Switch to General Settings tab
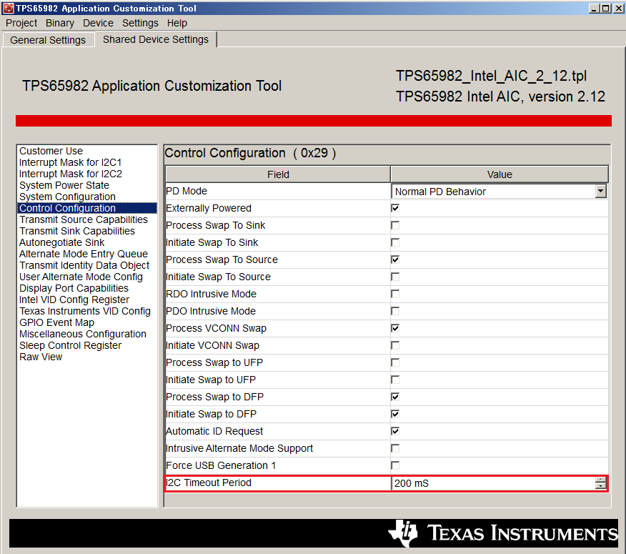 (x=48, y=40)
